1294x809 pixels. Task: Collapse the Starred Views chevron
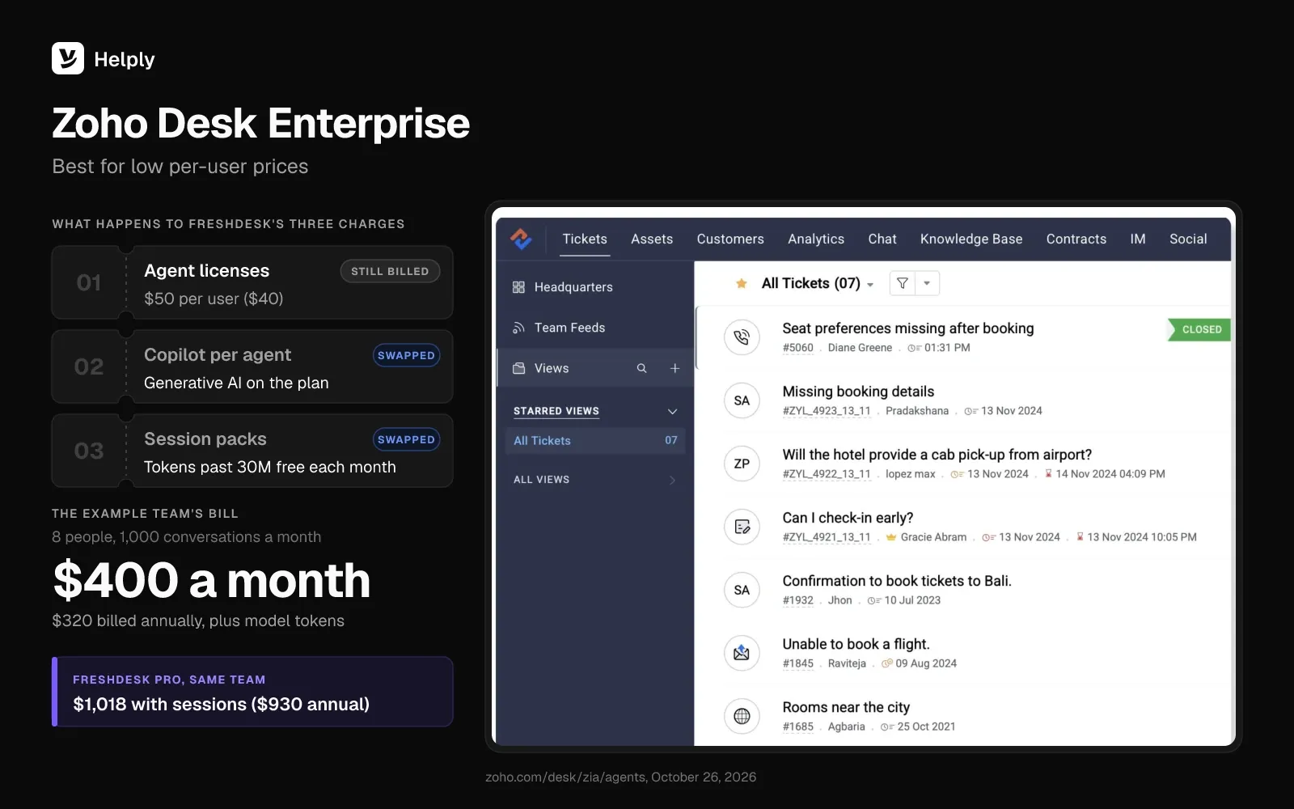tap(672, 412)
